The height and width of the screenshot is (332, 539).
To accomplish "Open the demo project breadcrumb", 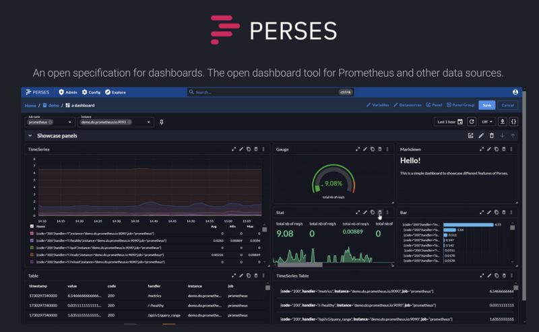I will (51, 106).
